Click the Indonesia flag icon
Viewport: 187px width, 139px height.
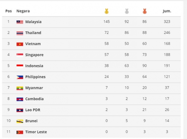pyautogui.click(x=20, y=66)
